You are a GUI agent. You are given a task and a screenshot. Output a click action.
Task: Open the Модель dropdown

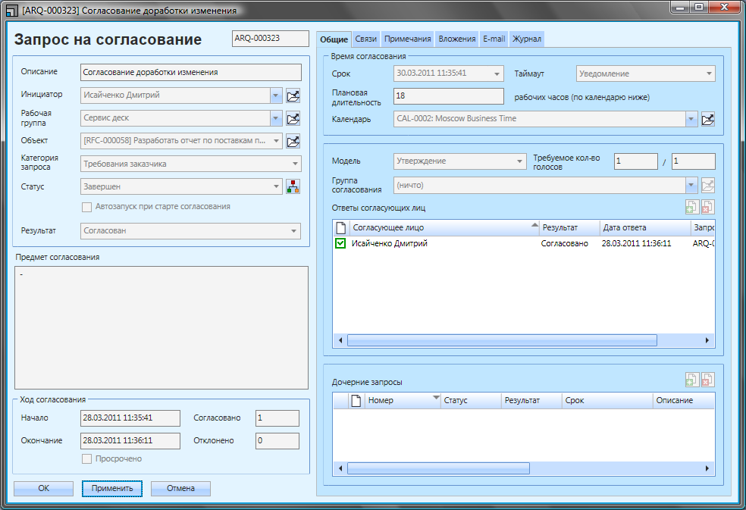tap(519, 161)
